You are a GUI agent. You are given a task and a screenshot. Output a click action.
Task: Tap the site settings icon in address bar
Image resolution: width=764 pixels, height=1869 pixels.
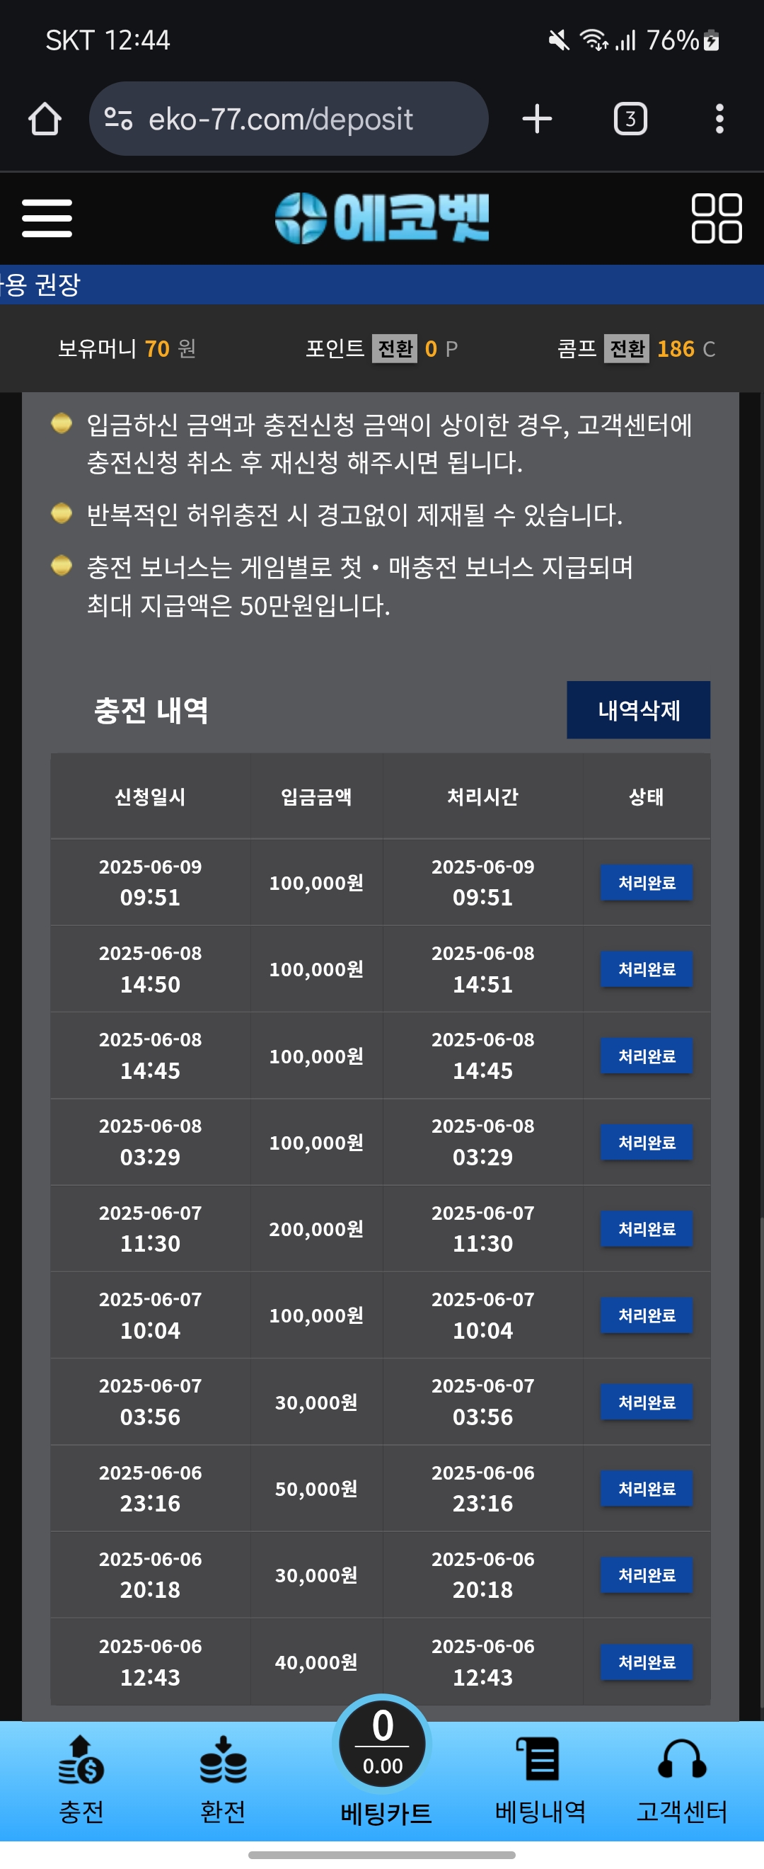pos(118,118)
